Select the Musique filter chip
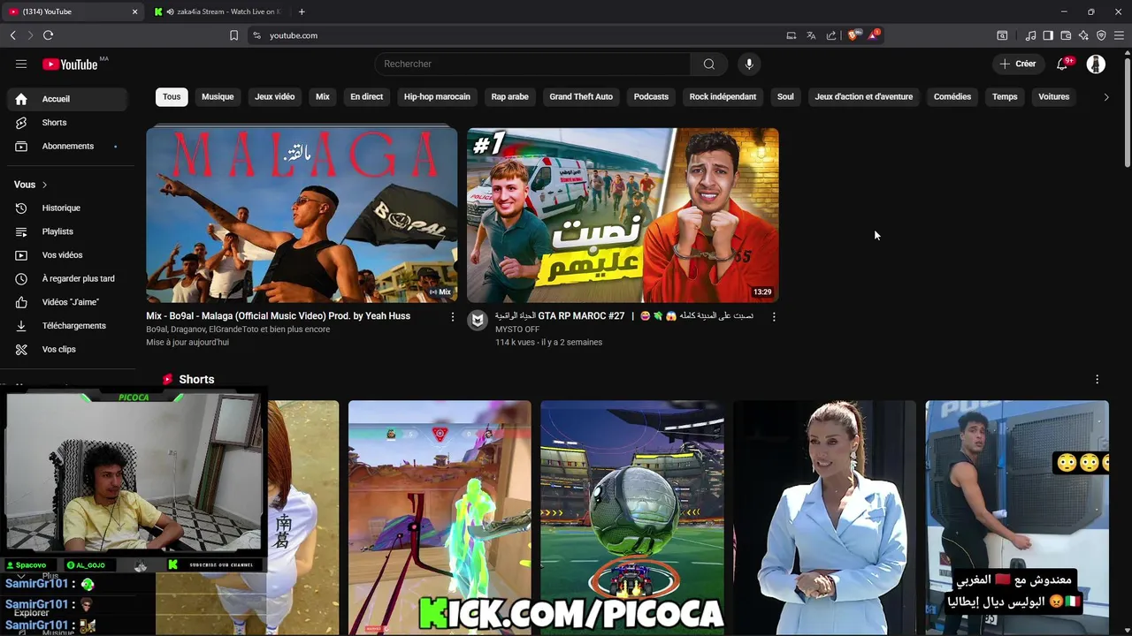The width and height of the screenshot is (1132, 636). [218, 96]
